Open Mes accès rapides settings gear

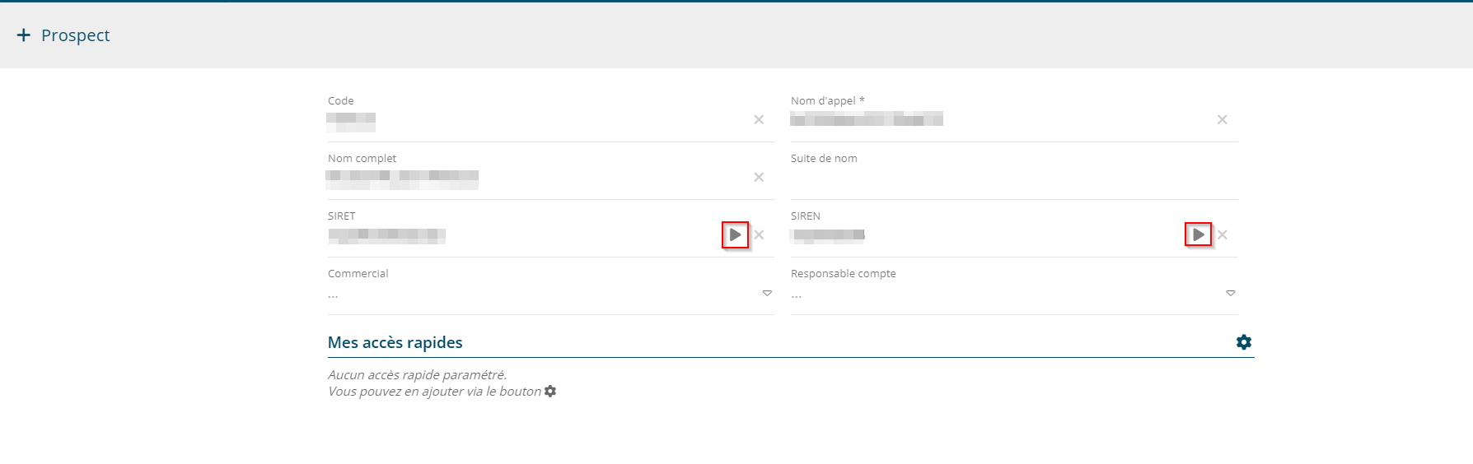click(1243, 342)
